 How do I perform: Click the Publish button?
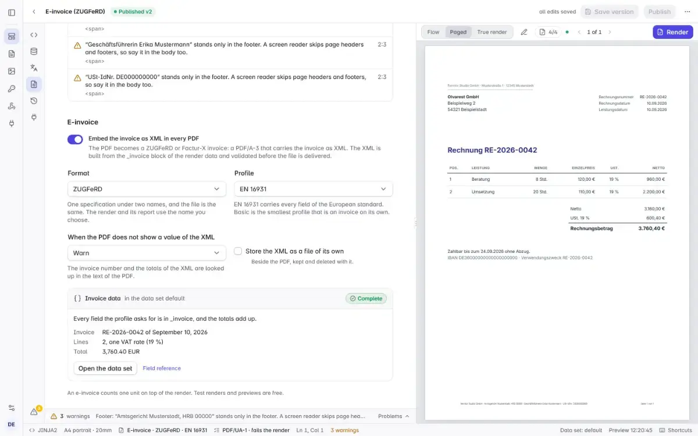(x=660, y=12)
